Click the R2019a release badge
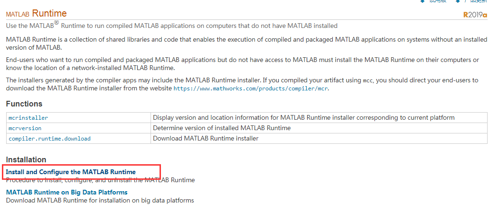The width and height of the screenshot is (489, 212). [x=475, y=15]
